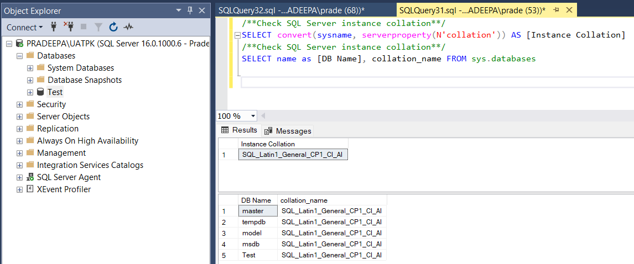Expand the Integration Services Catalogs node
634x264 pixels.
pos(19,165)
